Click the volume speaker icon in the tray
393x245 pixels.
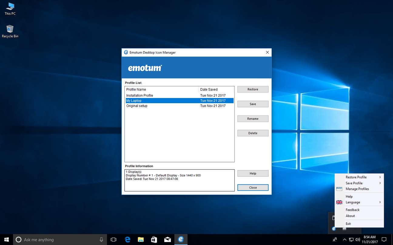click(x=358, y=240)
